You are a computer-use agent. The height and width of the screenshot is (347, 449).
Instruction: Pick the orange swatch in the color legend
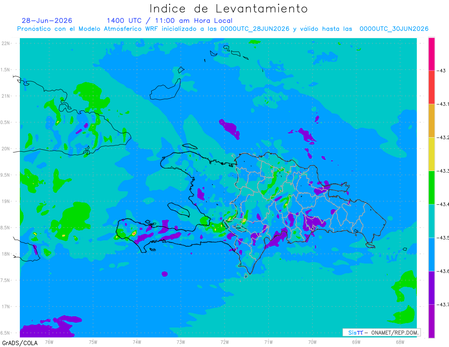tap(431, 121)
